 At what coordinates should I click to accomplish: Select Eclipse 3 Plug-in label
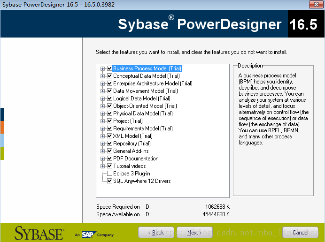132,174
